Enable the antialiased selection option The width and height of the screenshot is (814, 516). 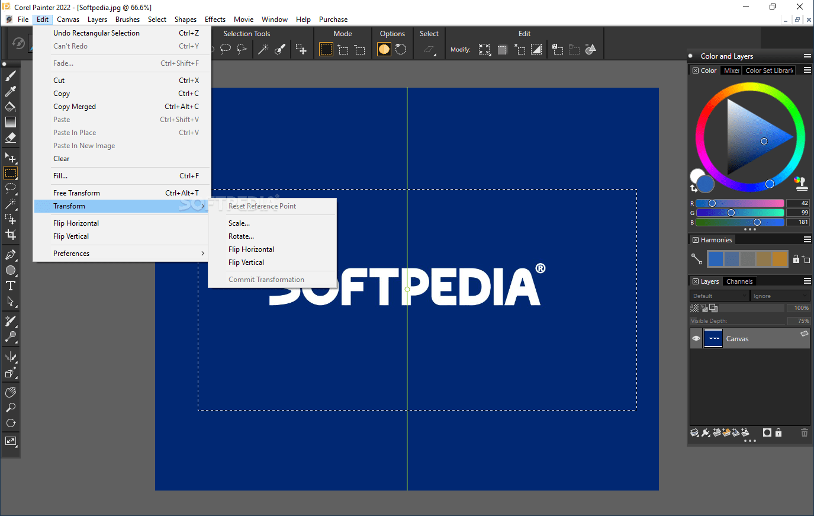tap(385, 50)
